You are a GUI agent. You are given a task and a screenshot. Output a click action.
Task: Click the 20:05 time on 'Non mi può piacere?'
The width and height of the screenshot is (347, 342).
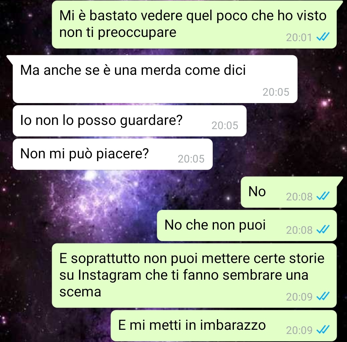pos(191,159)
